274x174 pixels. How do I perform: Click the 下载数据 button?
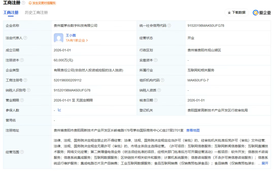236,12
